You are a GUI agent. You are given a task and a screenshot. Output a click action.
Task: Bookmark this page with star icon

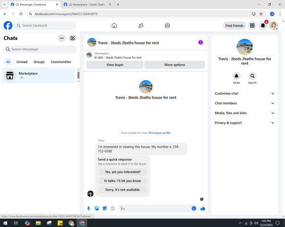261,14
